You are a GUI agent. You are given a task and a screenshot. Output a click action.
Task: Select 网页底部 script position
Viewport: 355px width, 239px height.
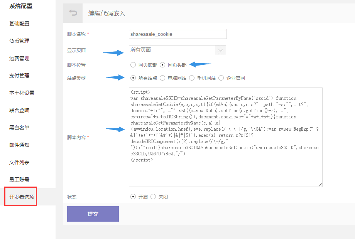point(133,65)
